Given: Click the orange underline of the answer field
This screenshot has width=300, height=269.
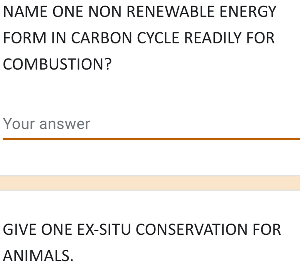Looking at the screenshot, I should point(150,138).
